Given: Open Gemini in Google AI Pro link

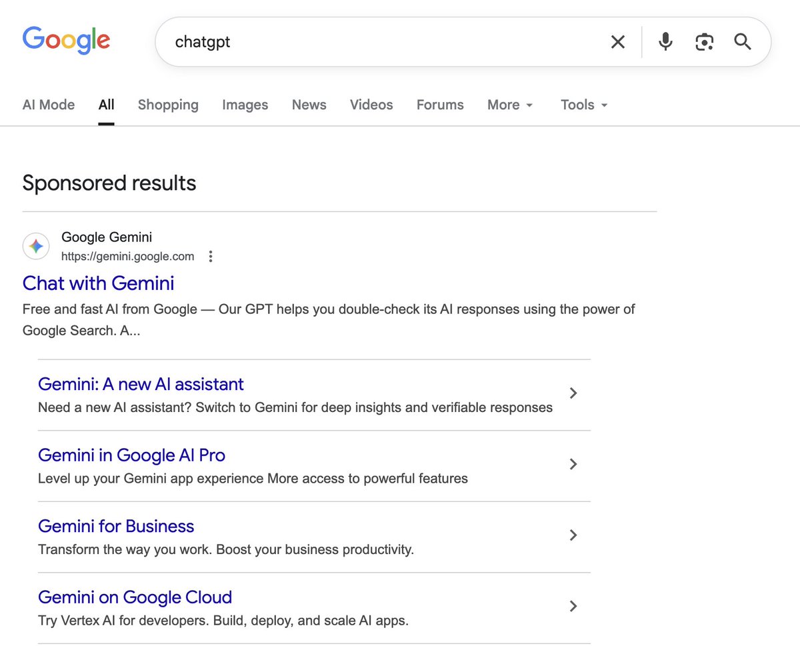Looking at the screenshot, I should [131, 455].
